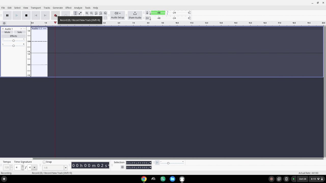Open the format menu of the selection end time
The width and height of the screenshot is (326, 183).
[x=150, y=167]
